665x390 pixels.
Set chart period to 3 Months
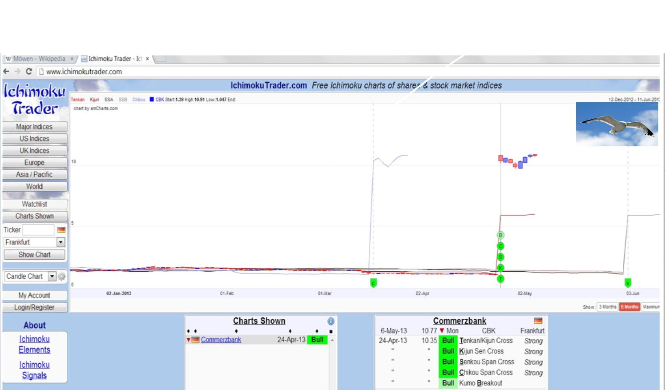click(x=608, y=307)
